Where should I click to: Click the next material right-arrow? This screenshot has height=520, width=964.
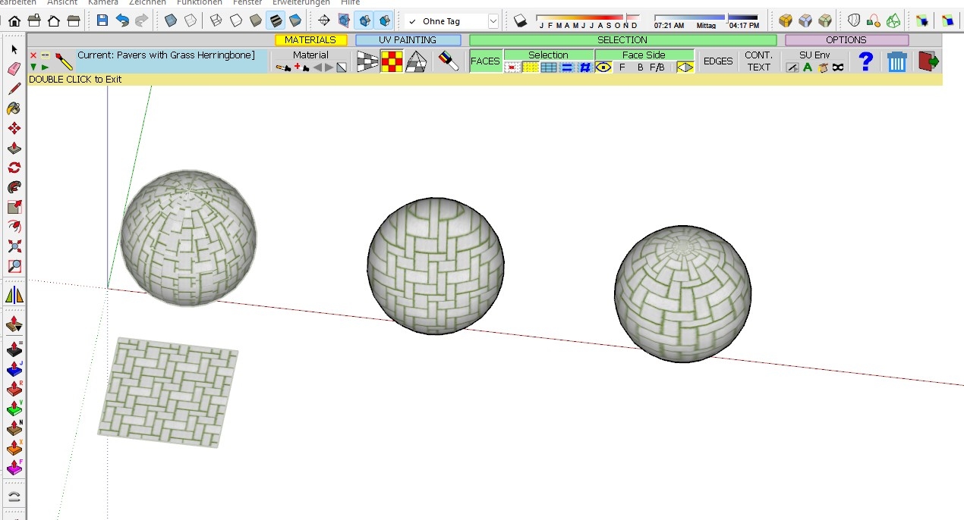tap(329, 67)
